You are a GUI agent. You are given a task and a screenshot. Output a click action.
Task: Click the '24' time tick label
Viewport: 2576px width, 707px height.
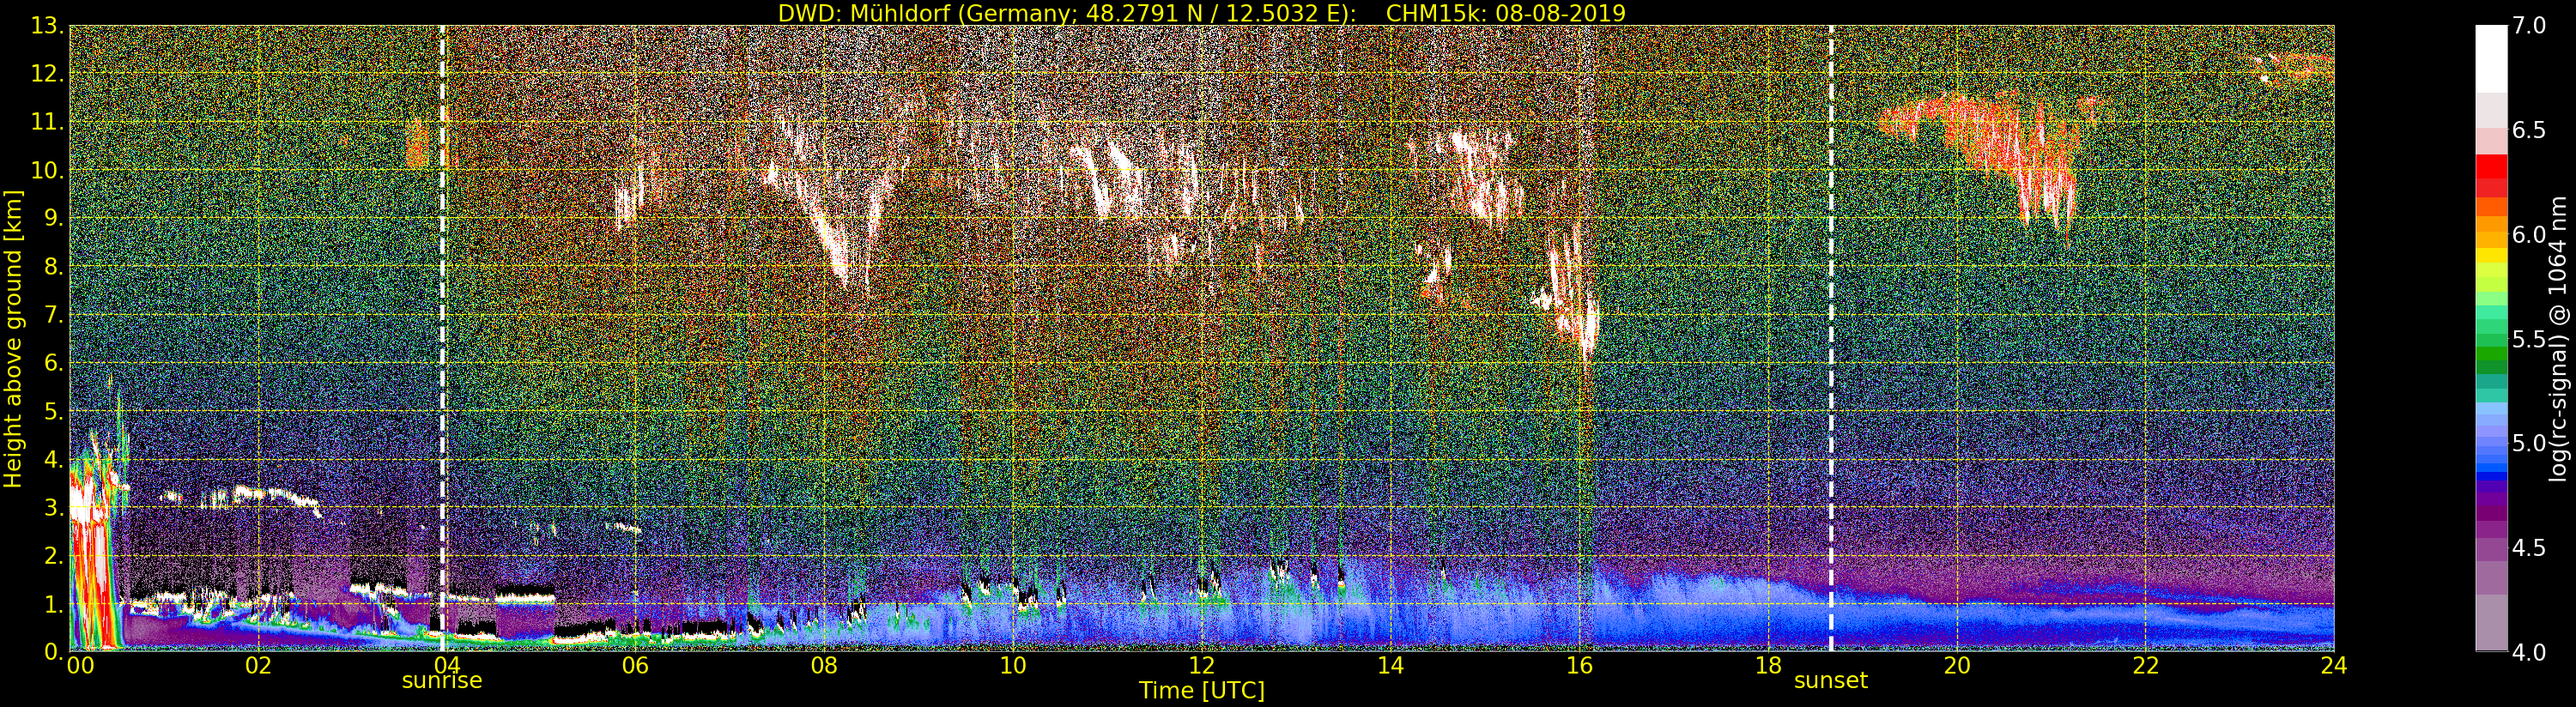[2334, 665]
